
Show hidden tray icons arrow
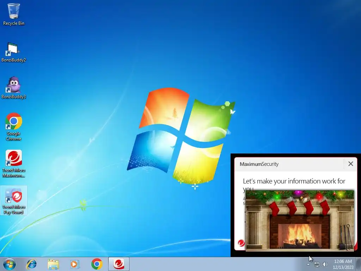point(308,265)
